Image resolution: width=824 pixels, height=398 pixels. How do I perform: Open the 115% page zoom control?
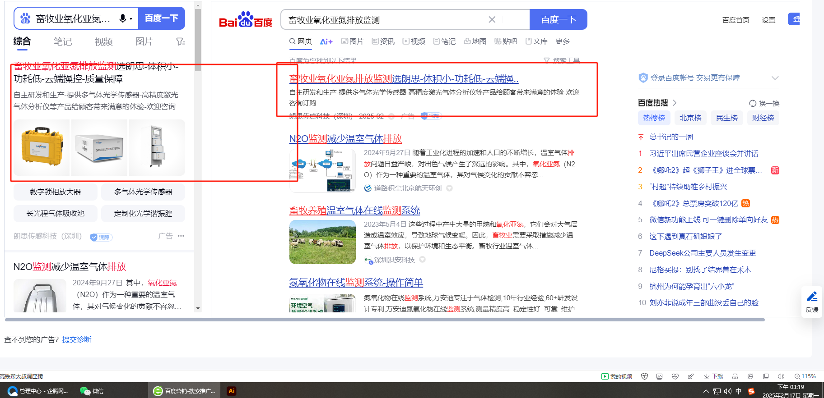click(x=805, y=376)
